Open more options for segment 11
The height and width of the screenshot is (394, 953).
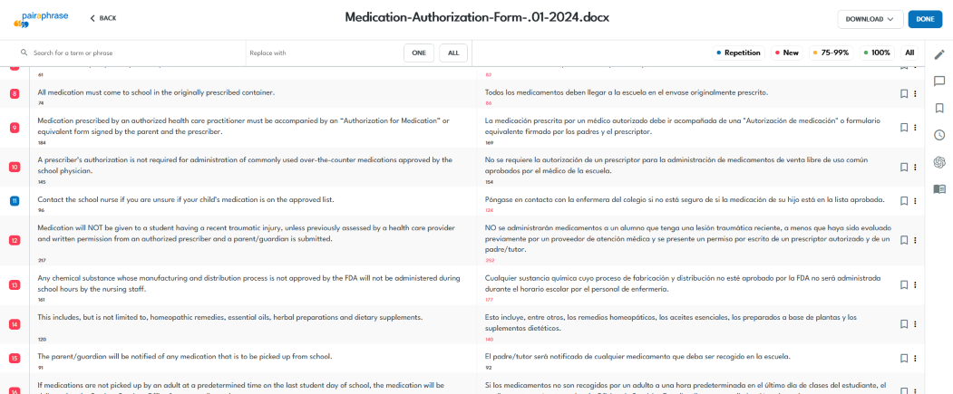pos(915,201)
